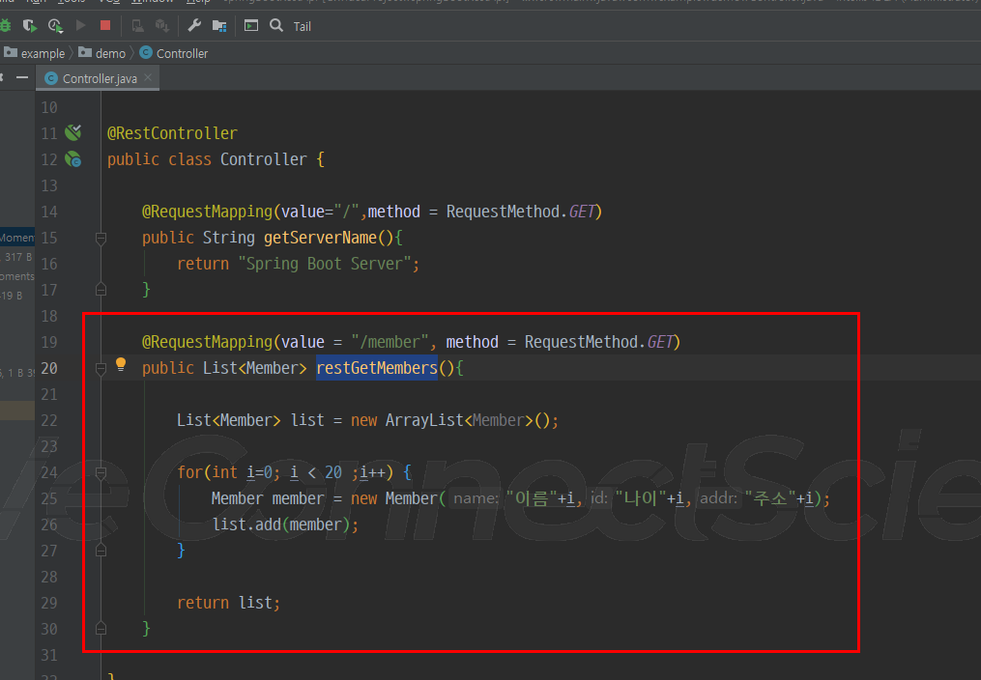
Task: Click line number 19 in the gutter
Action: 48,342
